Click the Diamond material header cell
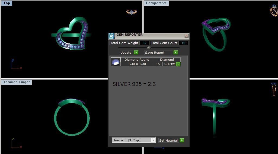This screenshot has width=278, height=154. click(167, 60)
